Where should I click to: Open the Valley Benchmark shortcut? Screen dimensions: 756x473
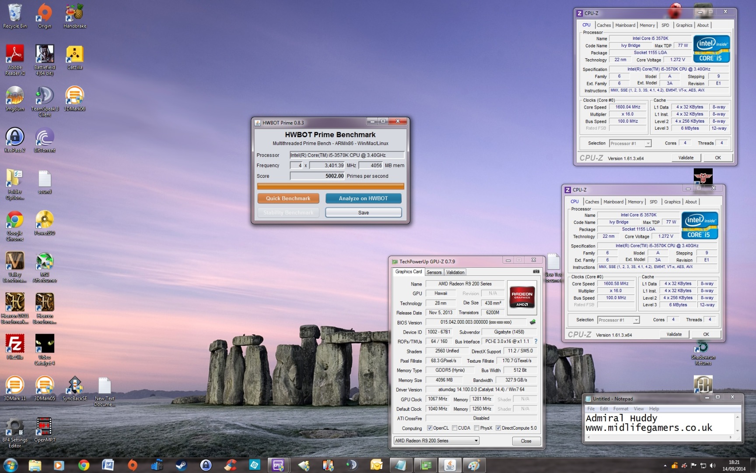[15, 267]
